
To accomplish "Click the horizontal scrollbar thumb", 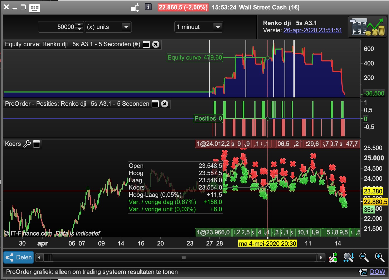I will point(184,258).
